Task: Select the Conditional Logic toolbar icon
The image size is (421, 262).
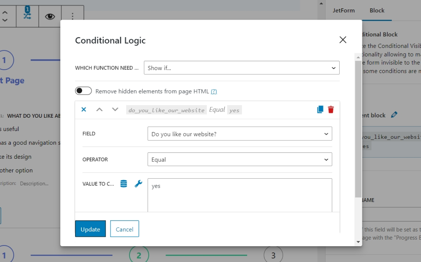Action: 27,16
